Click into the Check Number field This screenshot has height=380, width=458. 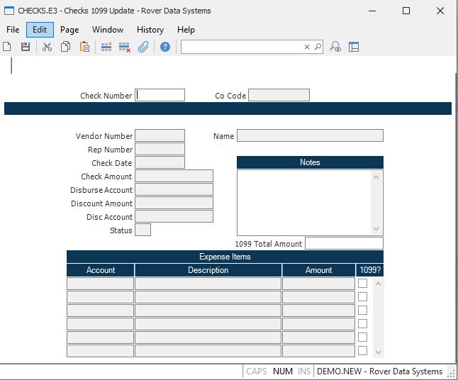(160, 95)
